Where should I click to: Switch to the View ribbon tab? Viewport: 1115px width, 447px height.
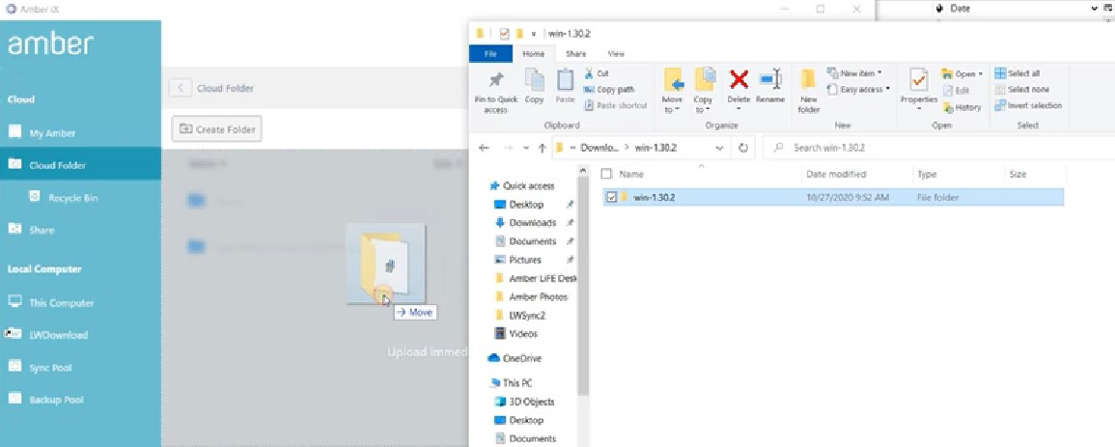click(x=616, y=53)
